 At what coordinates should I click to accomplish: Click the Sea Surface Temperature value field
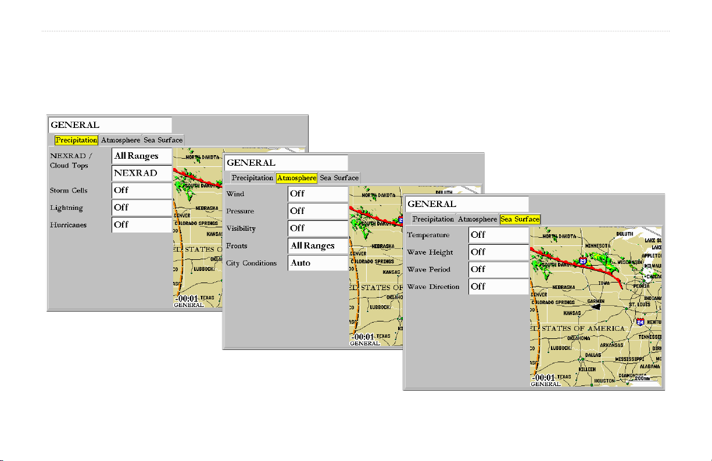[x=498, y=235]
